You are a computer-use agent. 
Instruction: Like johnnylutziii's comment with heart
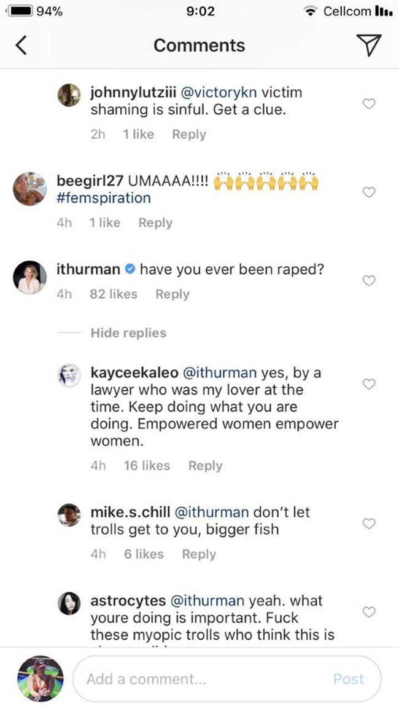pos(369,104)
